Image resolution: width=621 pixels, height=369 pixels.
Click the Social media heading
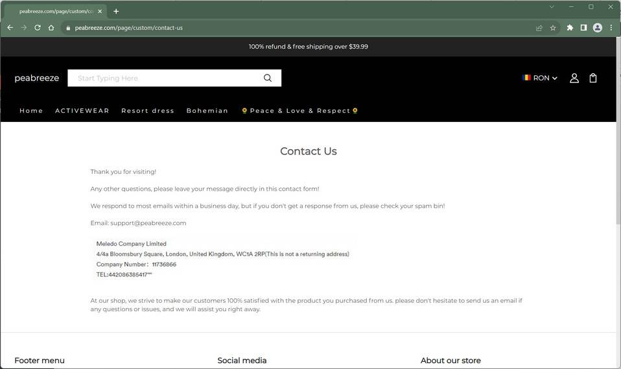pyautogui.click(x=242, y=361)
